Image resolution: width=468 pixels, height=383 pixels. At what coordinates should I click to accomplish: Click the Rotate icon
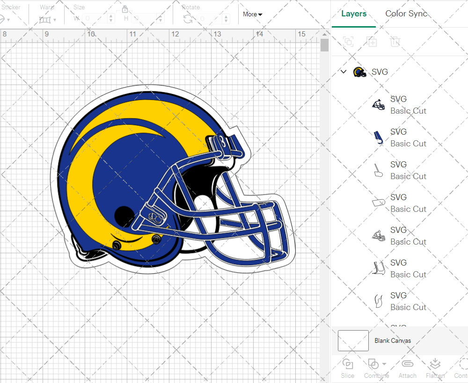pos(188,19)
